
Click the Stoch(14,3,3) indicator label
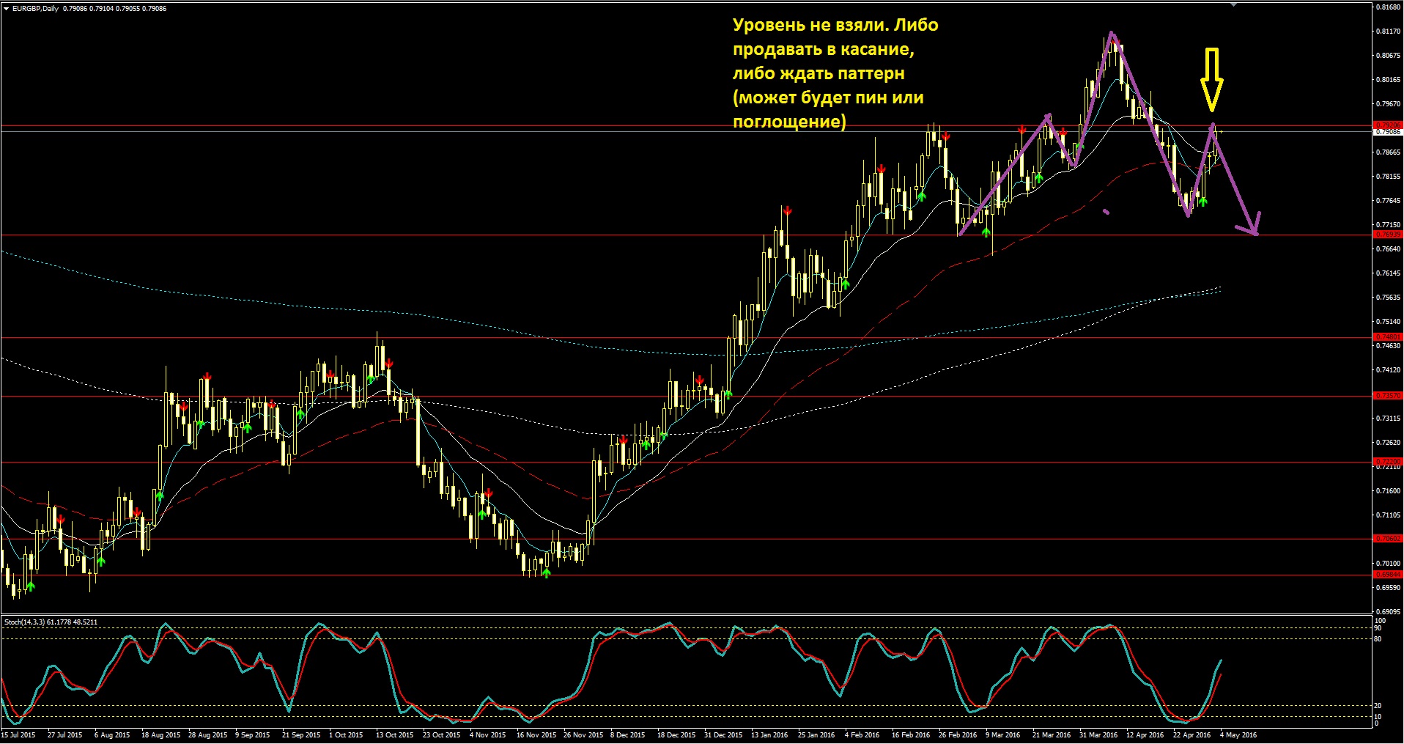[x=23, y=622]
